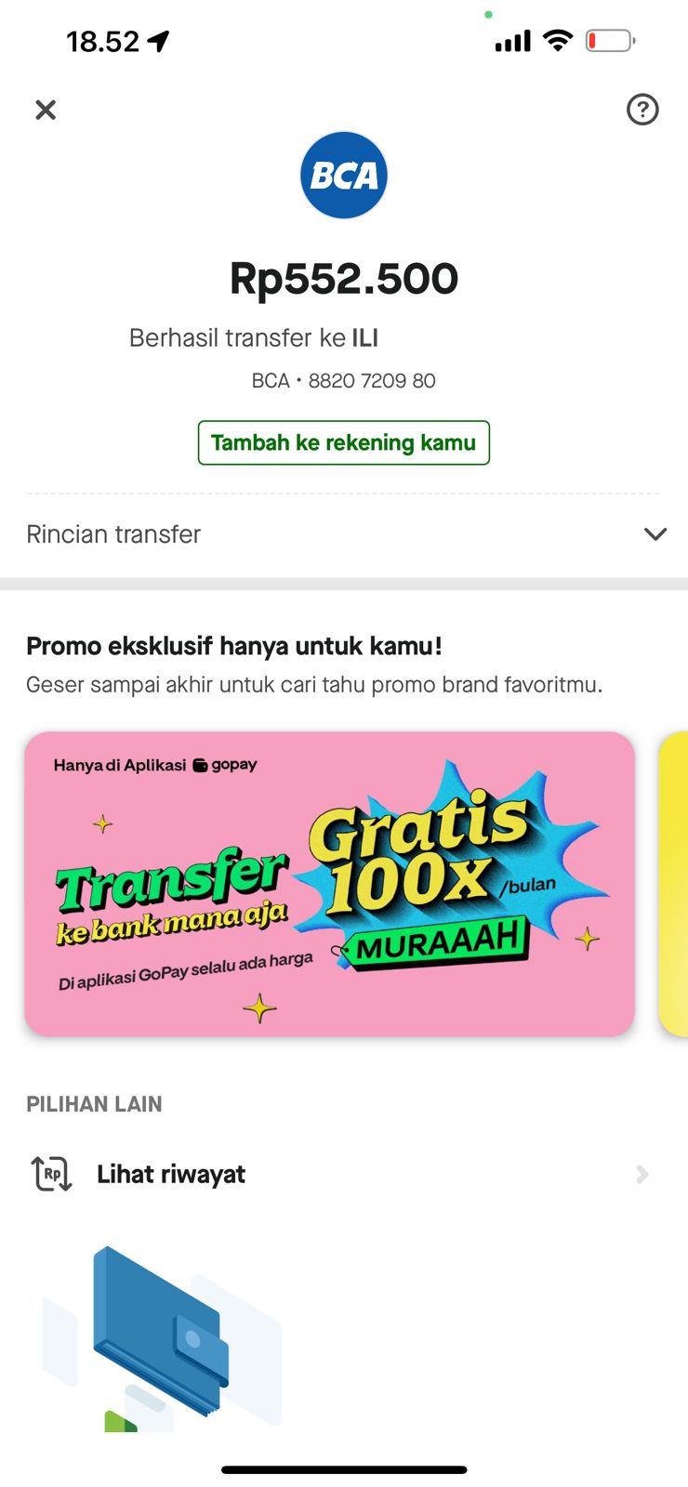Tap the location arrow near clock
The width and height of the screenshot is (688, 1487).
(x=159, y=41)
